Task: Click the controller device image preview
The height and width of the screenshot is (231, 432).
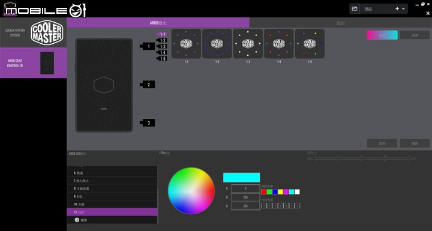Action: click(104, 85)
